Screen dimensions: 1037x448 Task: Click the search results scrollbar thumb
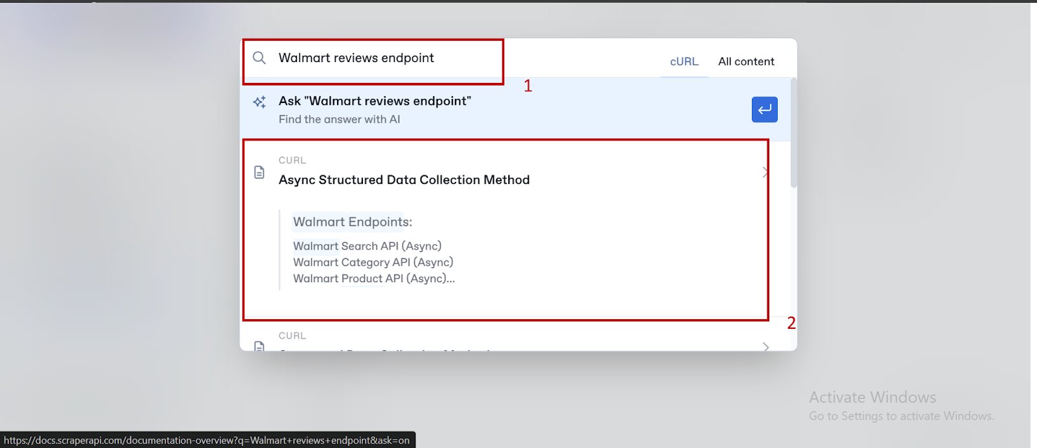[794, 133]
